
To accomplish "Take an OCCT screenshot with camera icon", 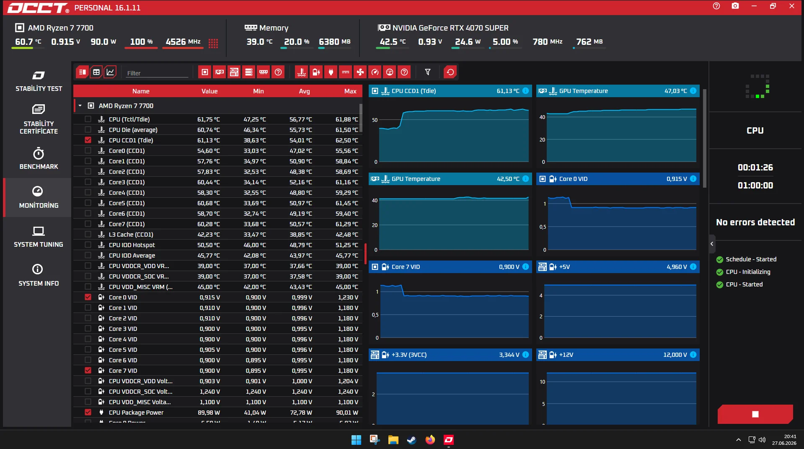I will pyautogui.click(x=735, y=6).
